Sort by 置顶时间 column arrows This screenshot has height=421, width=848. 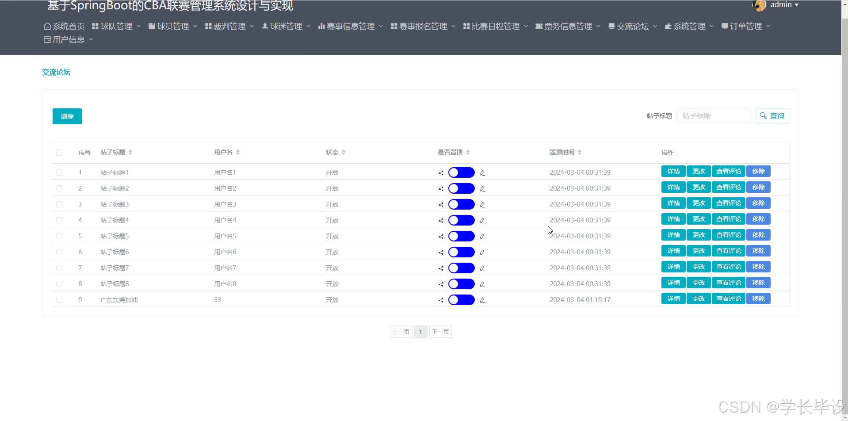pos(580,152)
